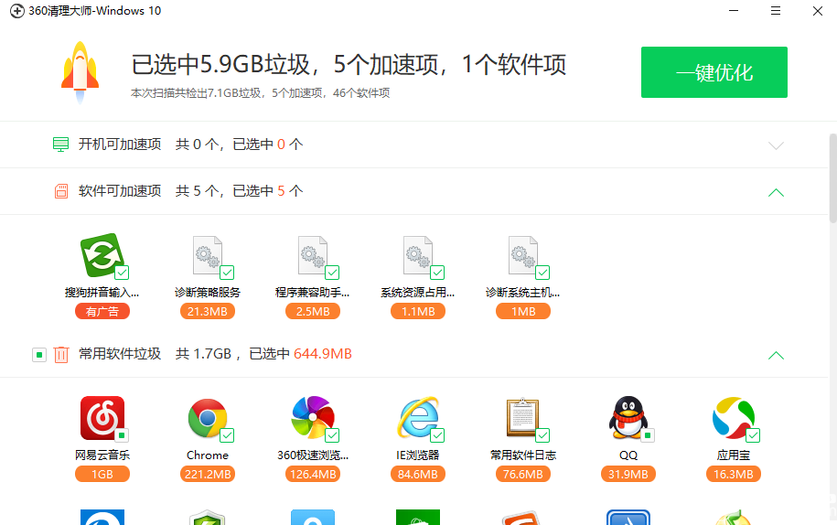Click the 常用软件垃圾 trash bin icon
The height and width of the screenshot is (525, 837).
click(61, 355)
